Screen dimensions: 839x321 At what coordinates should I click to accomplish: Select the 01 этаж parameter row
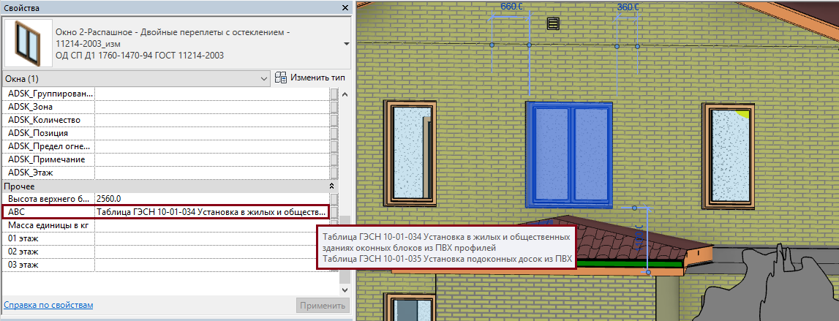click(x=166, y=238)
